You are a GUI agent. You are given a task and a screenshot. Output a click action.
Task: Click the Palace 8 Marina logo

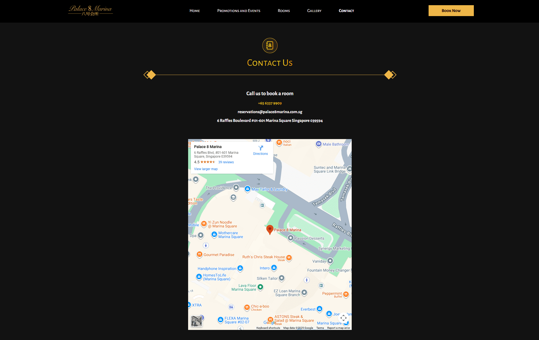tap(91, 11)
